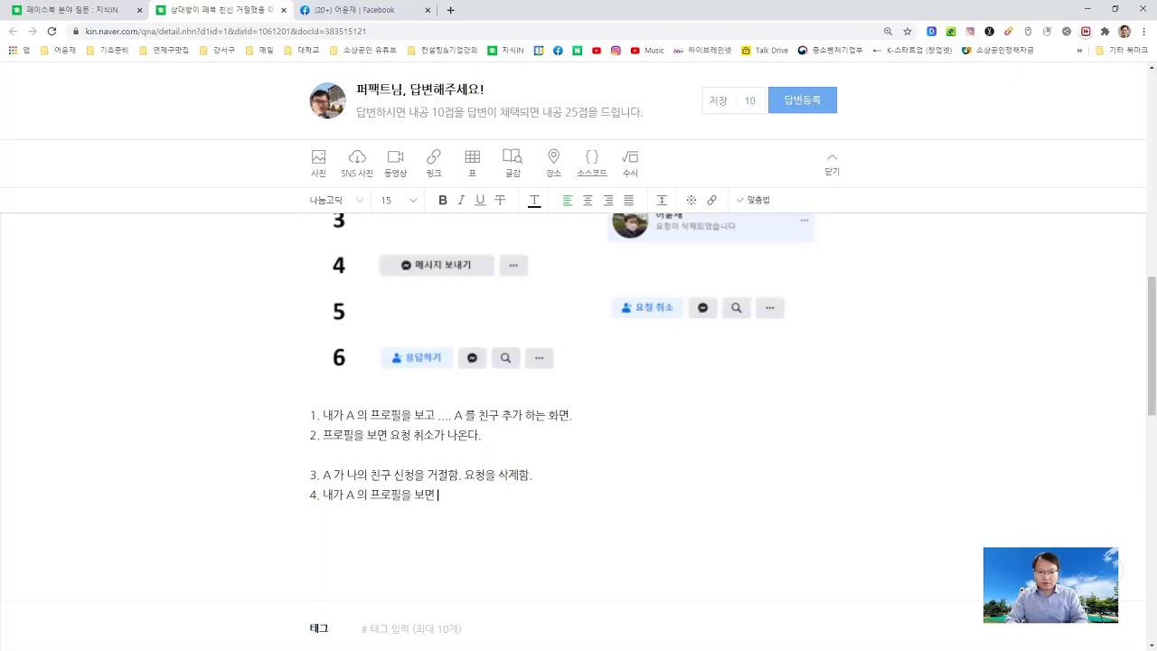Click the 답변등록 submit button
Viewport: 1157px width, 651px height.
tap(803, 100)
